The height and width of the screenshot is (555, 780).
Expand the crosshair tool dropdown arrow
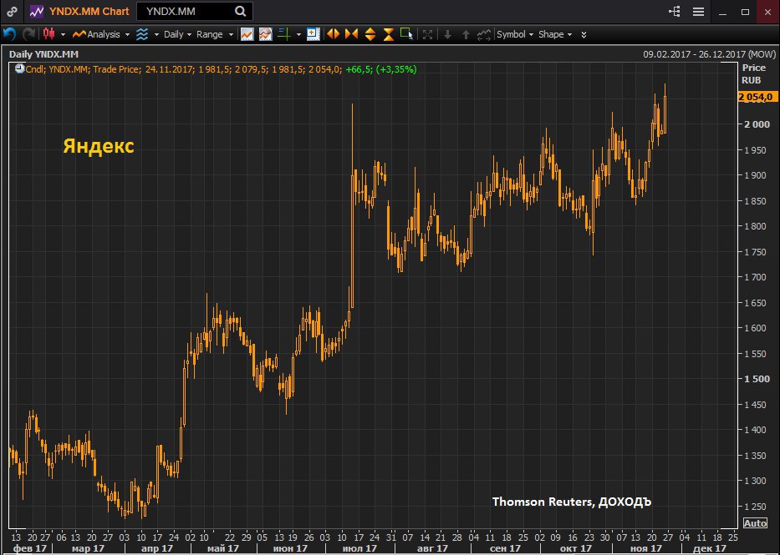coord(298,35)
